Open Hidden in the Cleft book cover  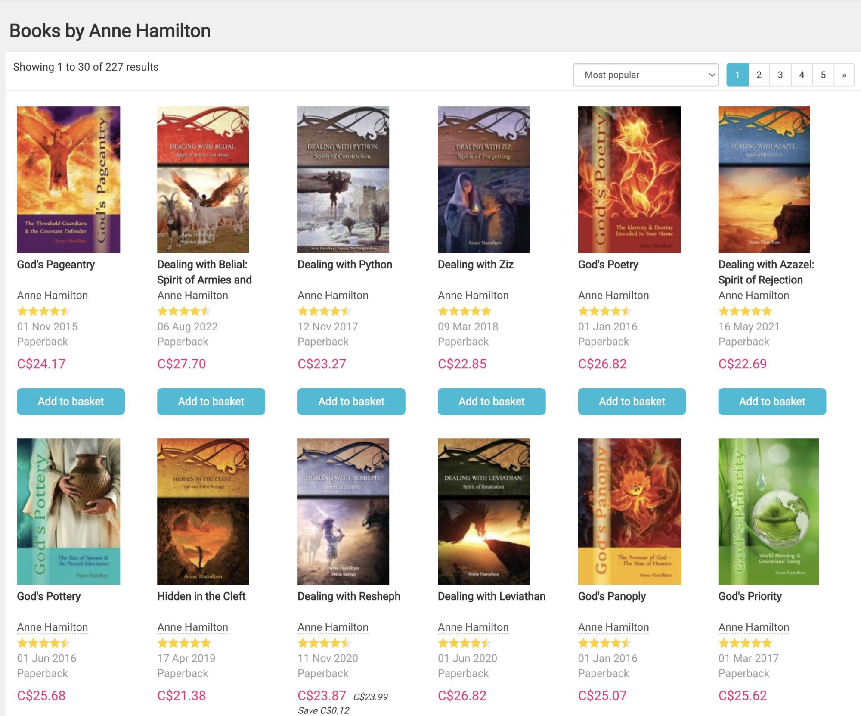[203, 511]
